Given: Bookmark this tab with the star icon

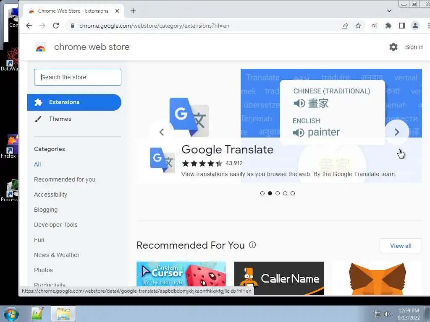Looking at the screenshot, I should point(358,26).
